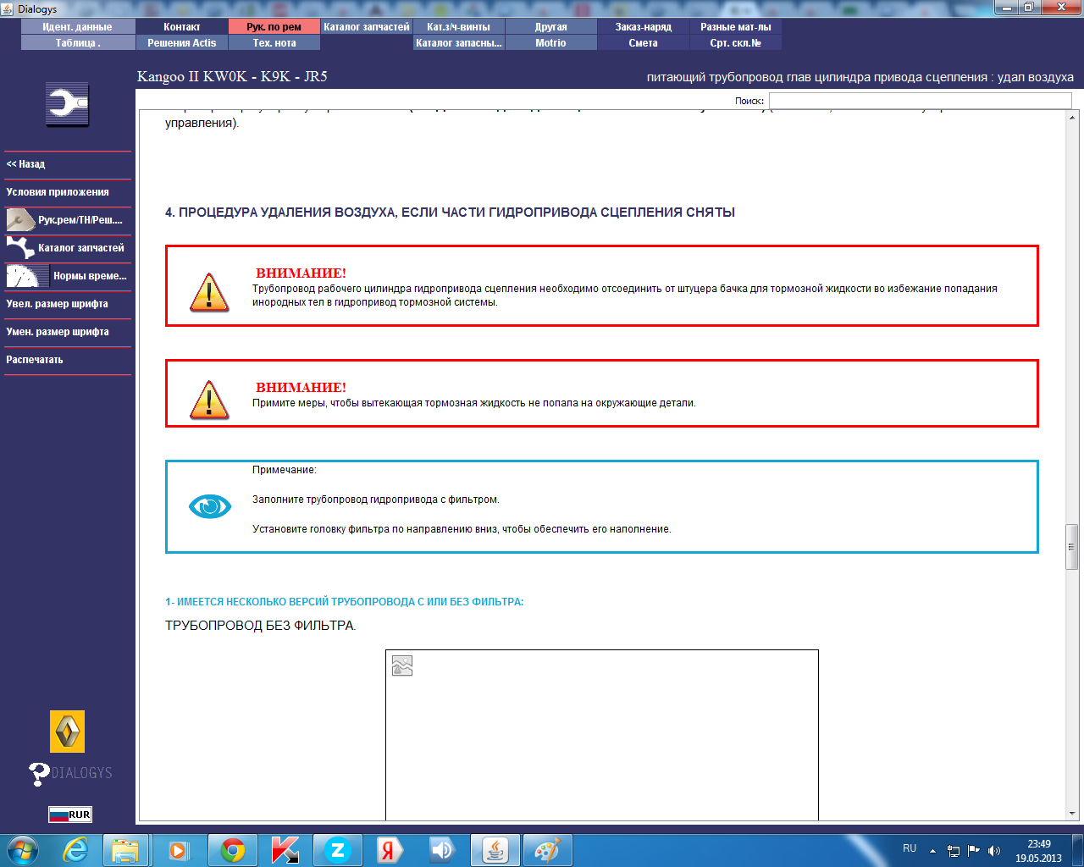Viewport: 1084px width, 867px height.
Task: Click the media player taskbar icon
Action: coord(179,850)
